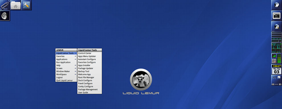Open Conky Configure
Viewport: 282px width, 109px height.
(89, 86)
